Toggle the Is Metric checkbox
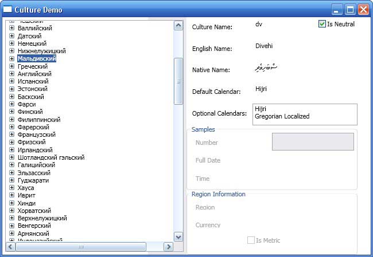 251,240
